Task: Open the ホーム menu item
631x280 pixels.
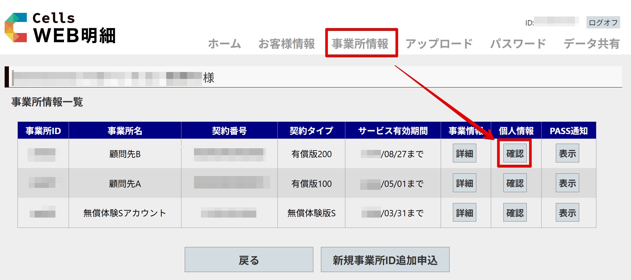Action: [224, 44]
